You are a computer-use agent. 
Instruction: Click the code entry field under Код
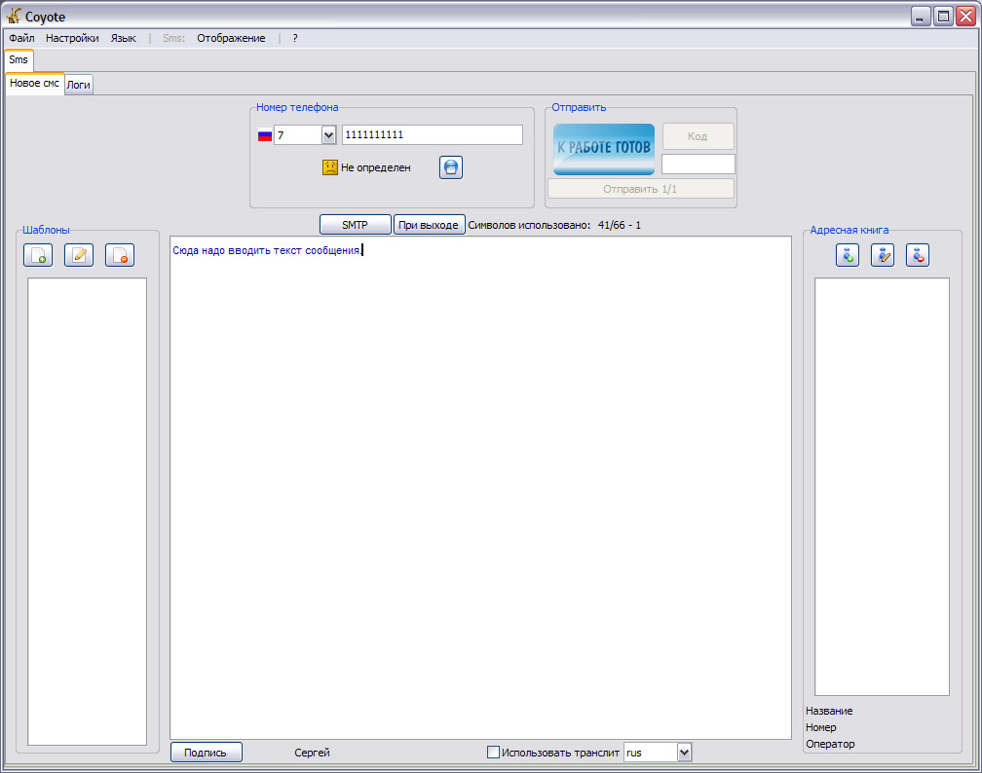[699, 164]
